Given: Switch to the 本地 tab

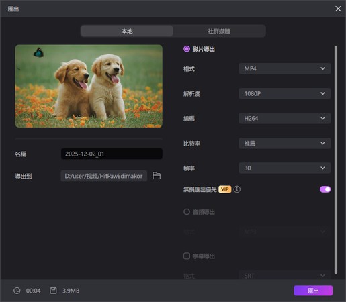Looking at the screenshot, I should tap(127, 31).
